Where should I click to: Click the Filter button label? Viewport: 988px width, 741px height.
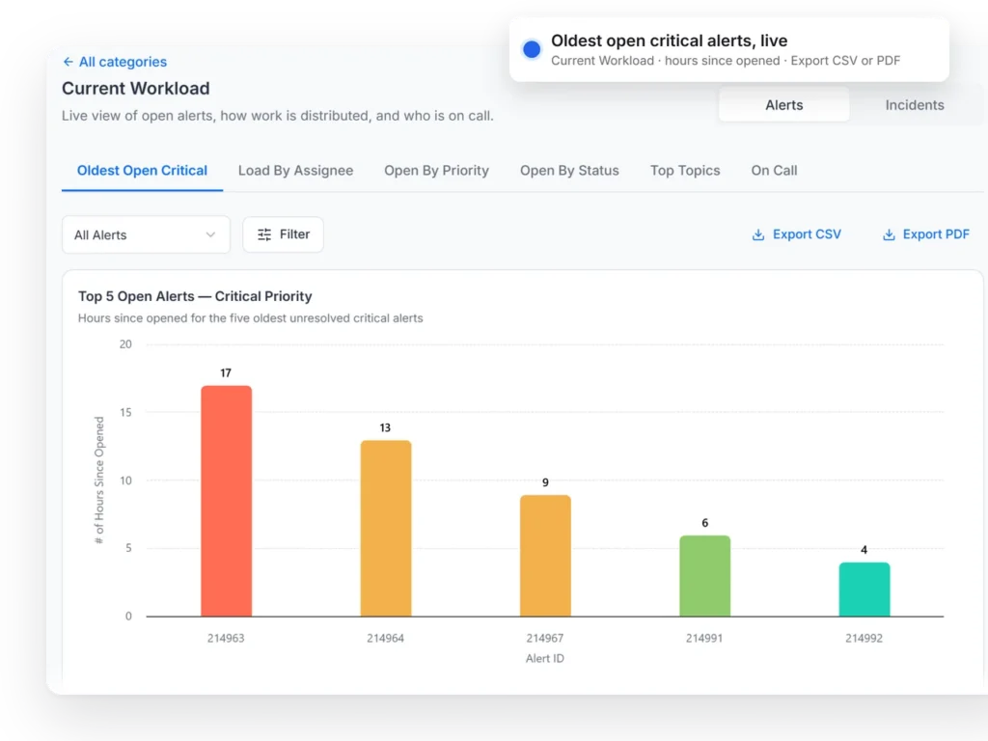click(x=294, y=234)
